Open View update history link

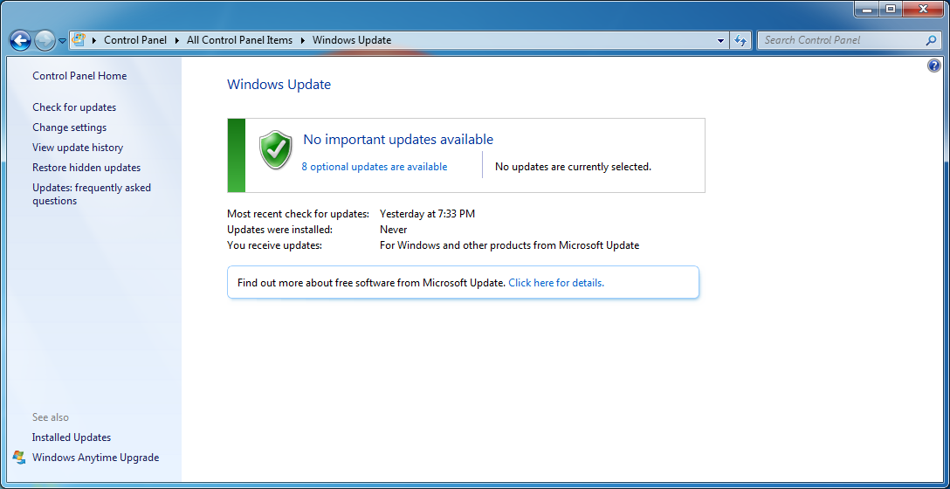[x=78, y=148]
